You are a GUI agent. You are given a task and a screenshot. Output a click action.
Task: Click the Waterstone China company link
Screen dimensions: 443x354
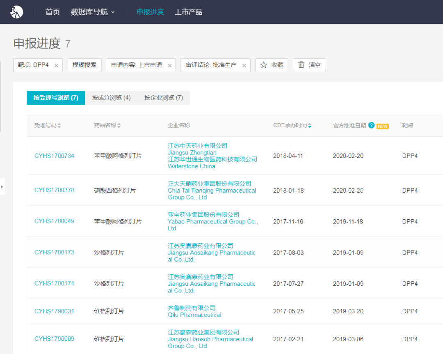coord(191,166)
